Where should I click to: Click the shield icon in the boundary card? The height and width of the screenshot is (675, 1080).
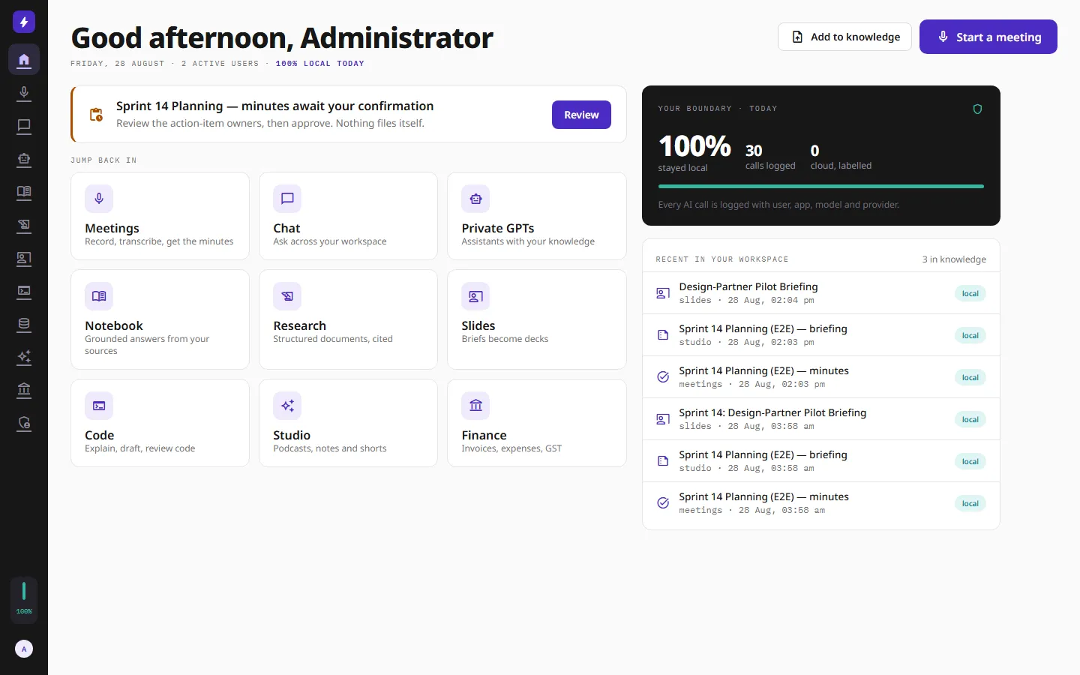click(x=977, y=109)
